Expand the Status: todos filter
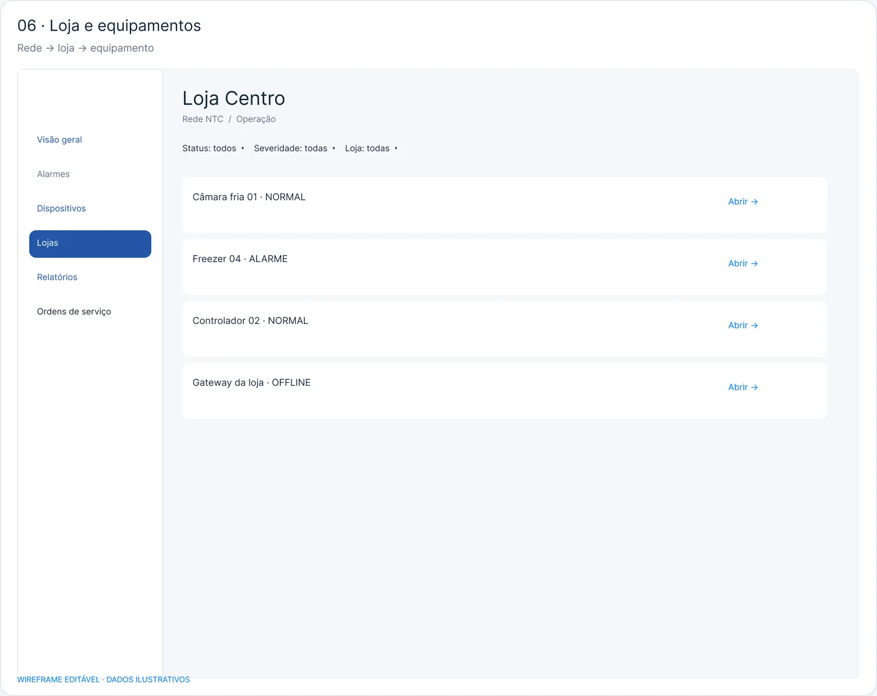 pyautogui.click(x=213, y=149)
